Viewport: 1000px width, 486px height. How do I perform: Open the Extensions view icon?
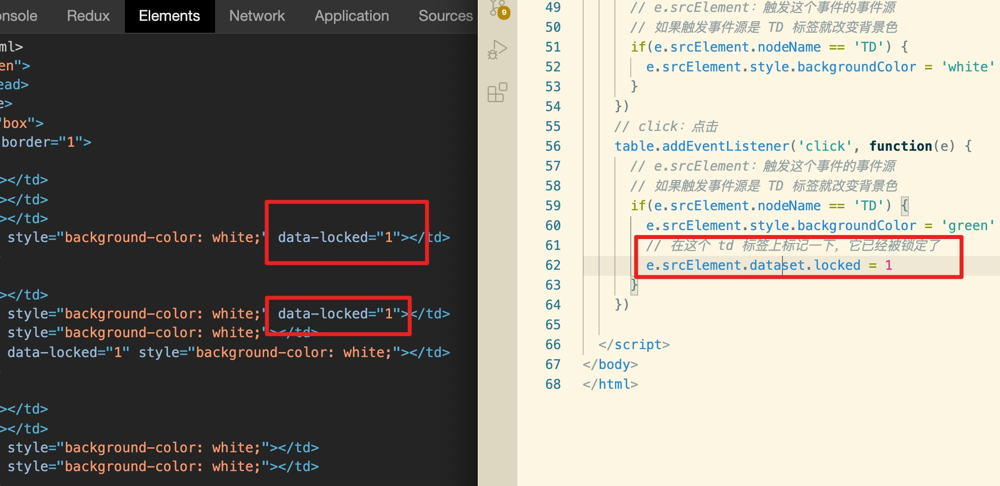point(498,92)
